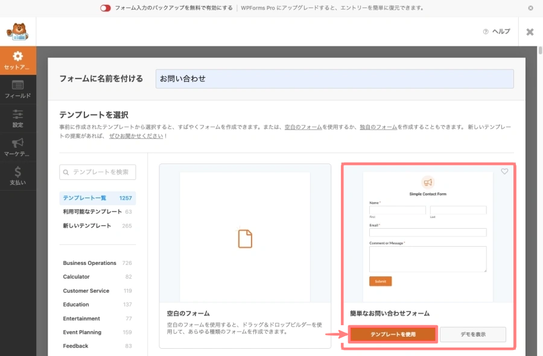Click the blank page icon in blank form

tap(245, 238)
